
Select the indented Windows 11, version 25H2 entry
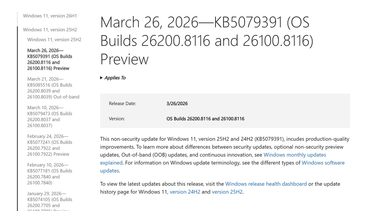coord(54,40)
